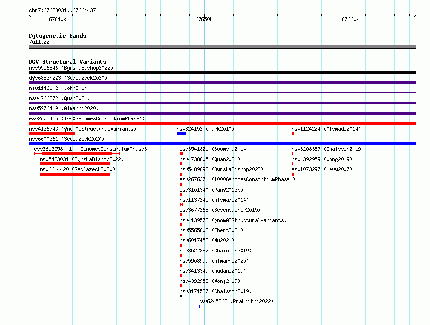Screen dimensions: 430x325
Task: Open nsv5976419 (Almarri2020) variant label
Action: 64,108
